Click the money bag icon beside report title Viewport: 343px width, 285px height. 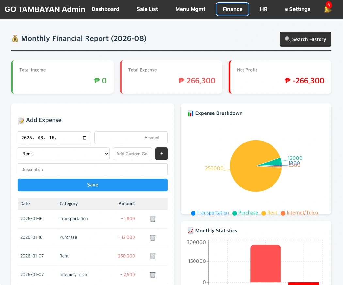click(x=15, y=39)
